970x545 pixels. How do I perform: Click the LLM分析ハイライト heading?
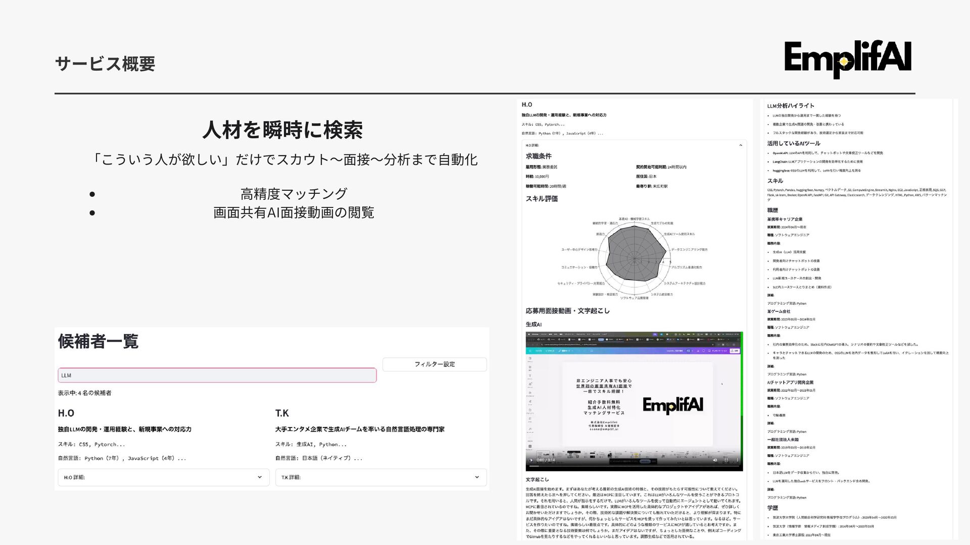click(790, 106)
